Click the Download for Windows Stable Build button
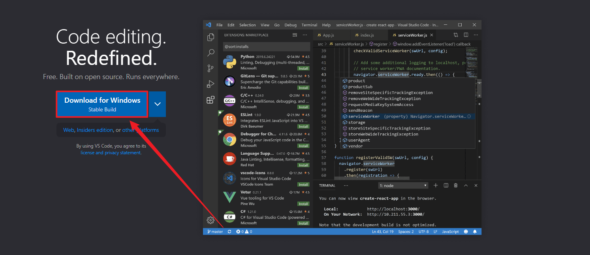Screen dimensions: 590x255 click(102, 104)
